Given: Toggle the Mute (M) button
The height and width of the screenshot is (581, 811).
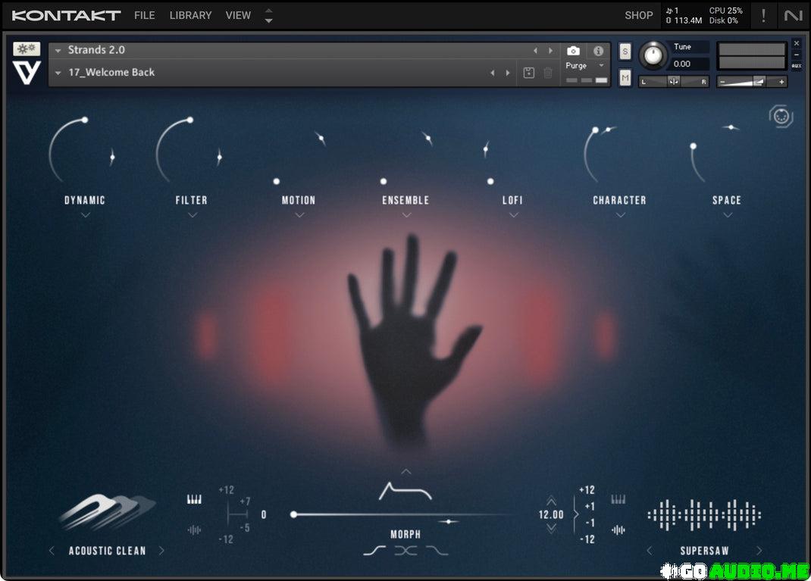Looking at the screenshot, I should point(625,77).
